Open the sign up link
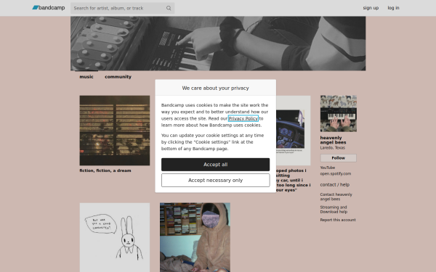 371,8
